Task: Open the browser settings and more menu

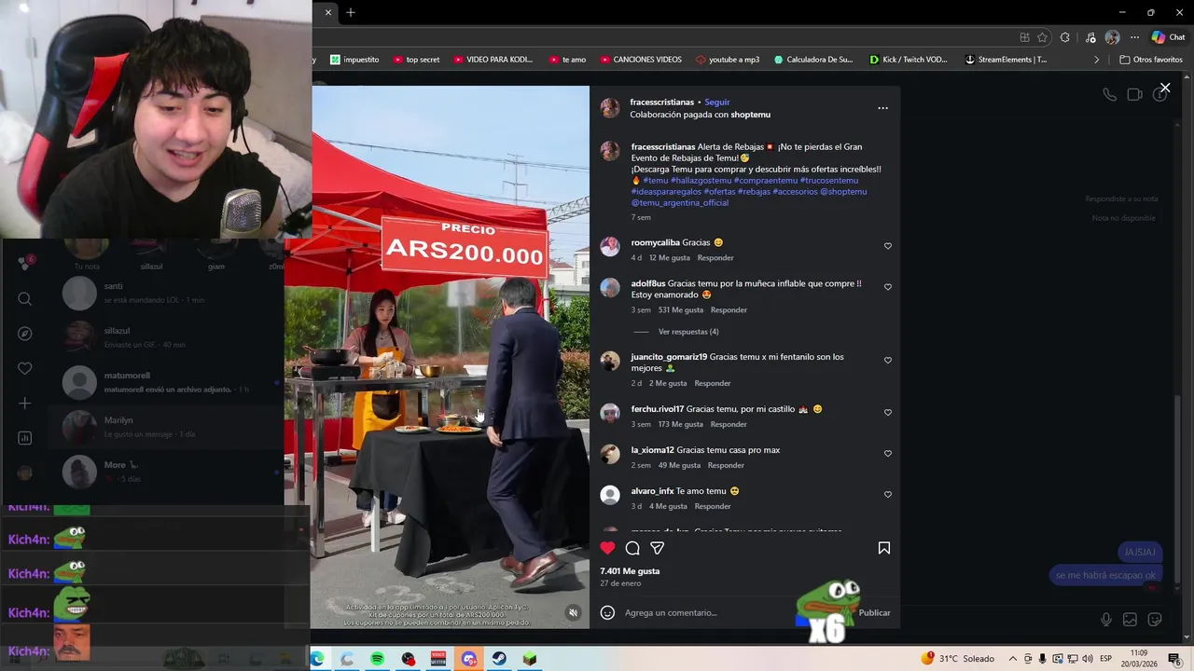Action: click(x=1134, y=37)
